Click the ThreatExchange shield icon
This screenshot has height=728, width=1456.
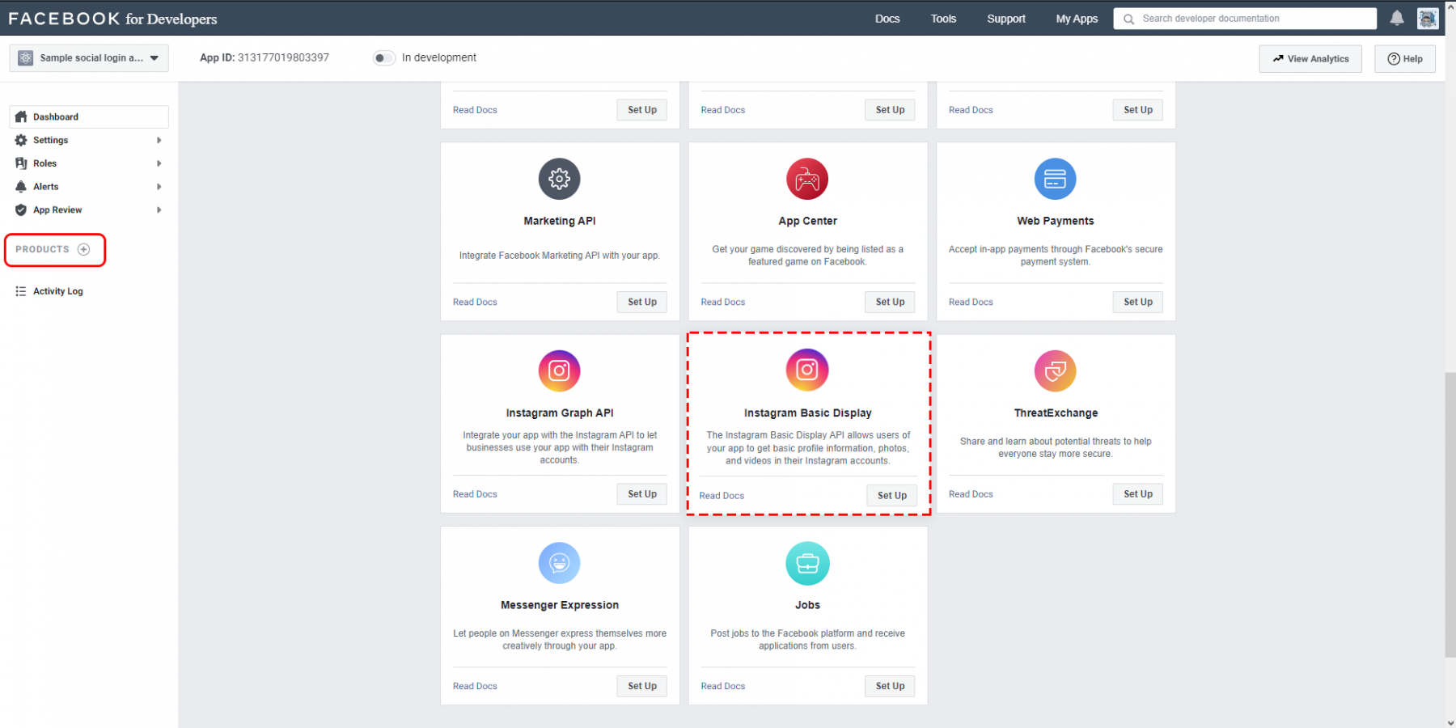click(1056, 370)
